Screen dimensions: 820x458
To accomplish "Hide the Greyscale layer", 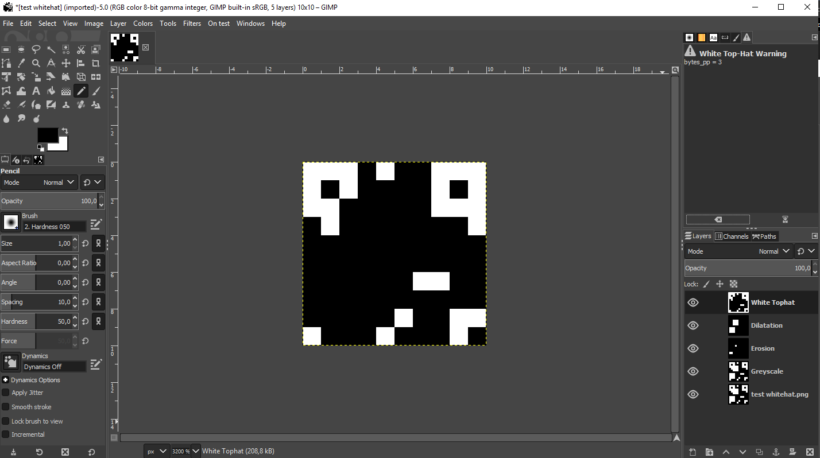I will [693, 371].
